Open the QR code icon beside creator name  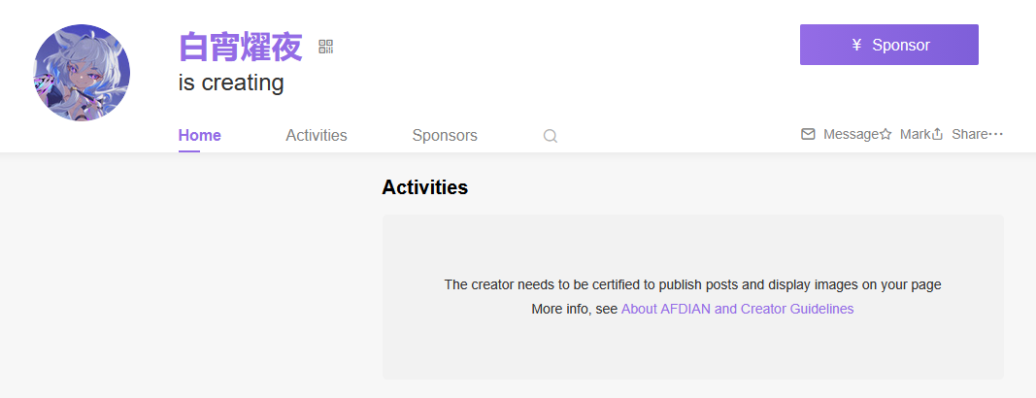[325, 47]
